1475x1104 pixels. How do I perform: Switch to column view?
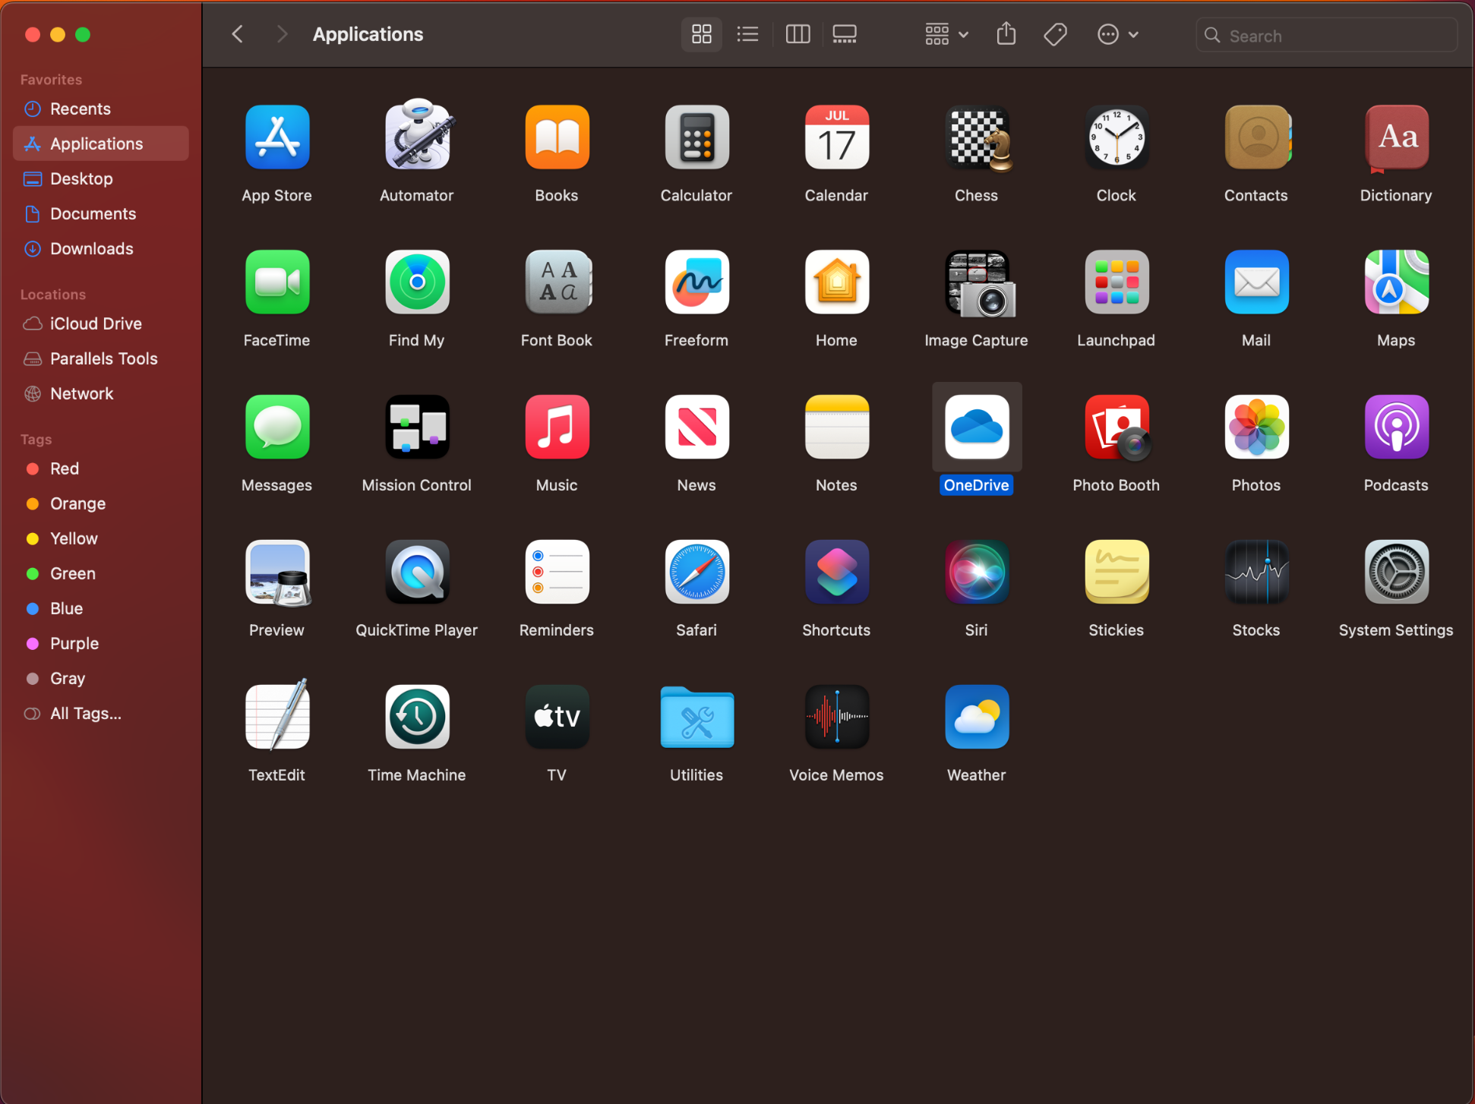point(798,34)
